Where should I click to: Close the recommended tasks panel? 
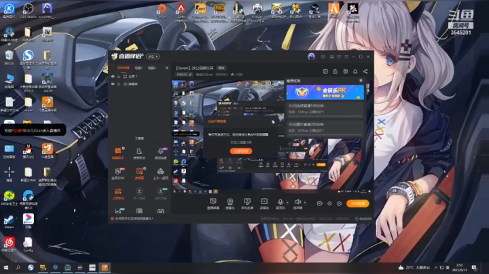(361, 81)
